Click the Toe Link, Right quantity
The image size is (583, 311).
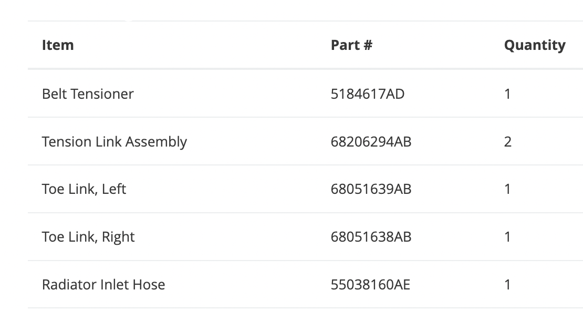(x=507, y=237)
